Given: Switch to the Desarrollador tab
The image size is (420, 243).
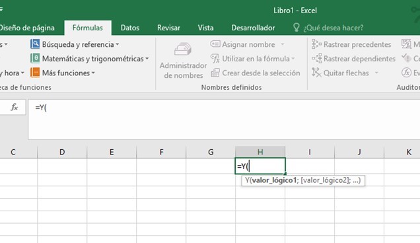Looking at the screenshot, I should pos(253,28).
